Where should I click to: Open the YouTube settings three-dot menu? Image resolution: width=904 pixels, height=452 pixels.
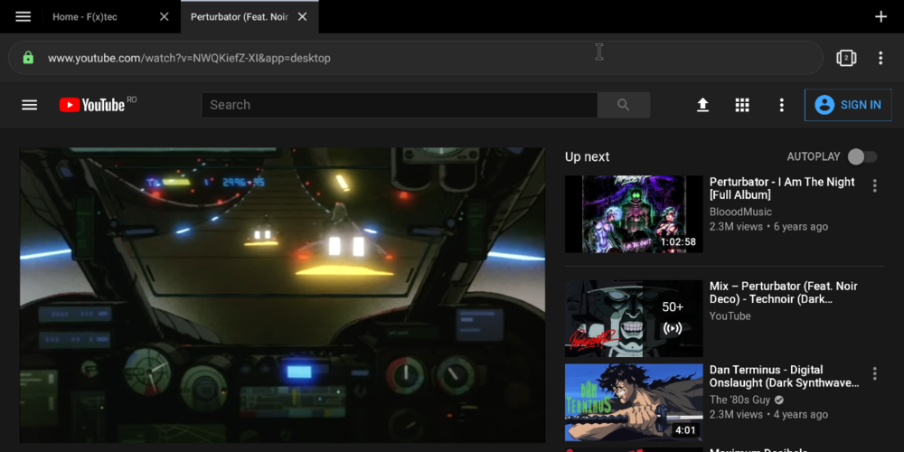782,105
